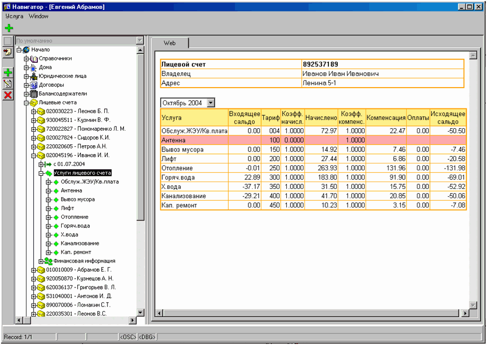Click the Балансодержатели calculator icon in tree
This screenshot has height=345, width=487.
(x=34, y=94)
